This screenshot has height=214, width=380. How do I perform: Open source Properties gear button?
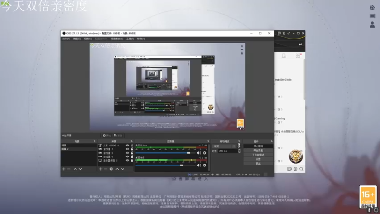point(106,136)
